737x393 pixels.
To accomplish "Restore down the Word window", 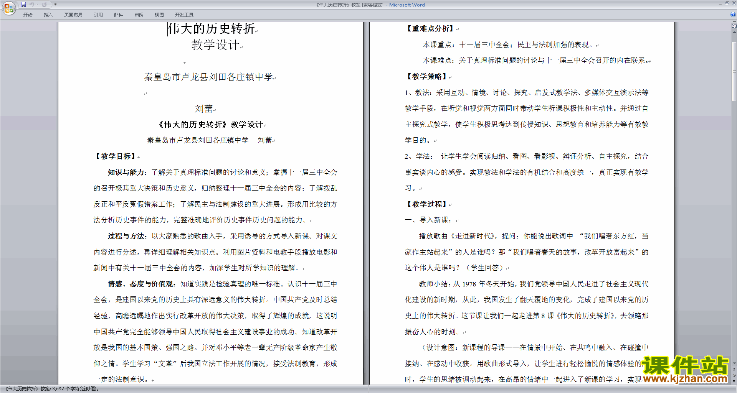I will (x=727, y=3).
